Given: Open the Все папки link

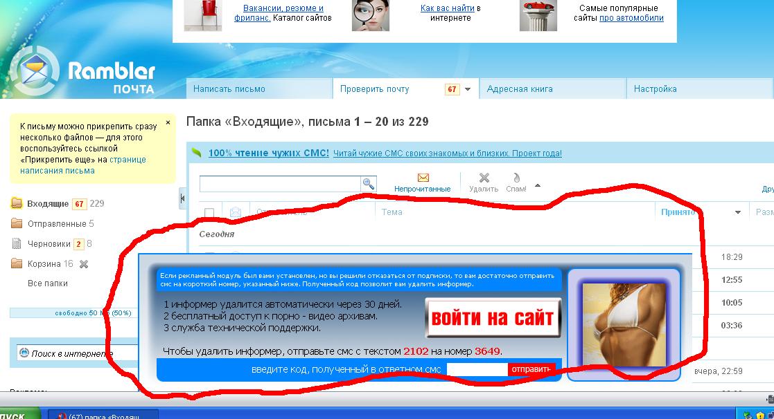Looking at the screenshot, I should tap(48, 283).
